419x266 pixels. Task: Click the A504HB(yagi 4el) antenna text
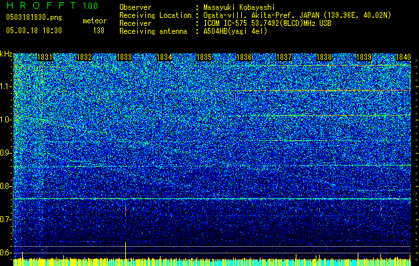pos(235,31)
